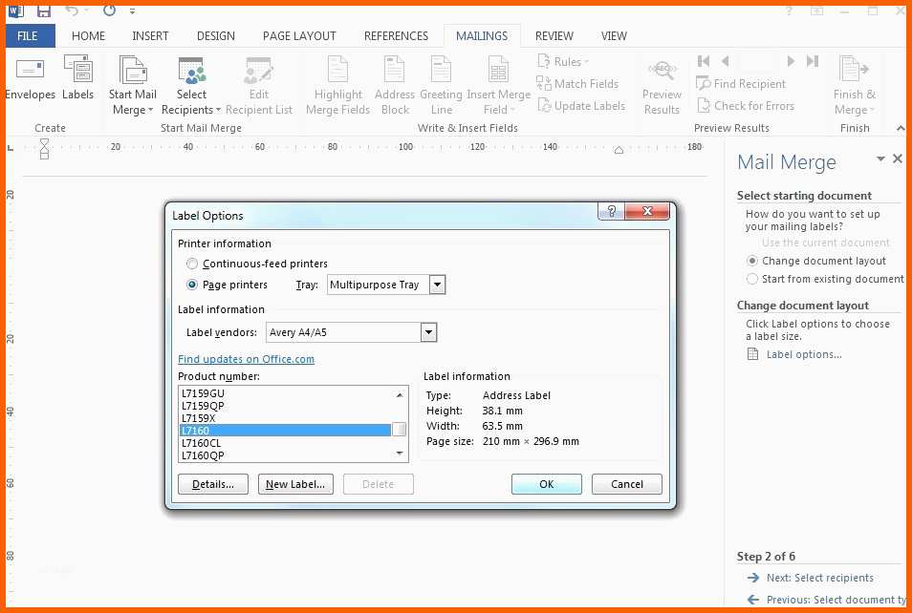
Task: Click Cancel in Label Options
Action: (x=627, y=484)
